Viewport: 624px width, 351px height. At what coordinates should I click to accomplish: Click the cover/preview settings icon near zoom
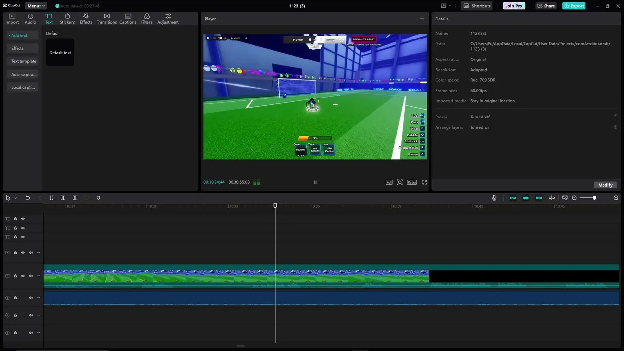(x=565, y=198)
